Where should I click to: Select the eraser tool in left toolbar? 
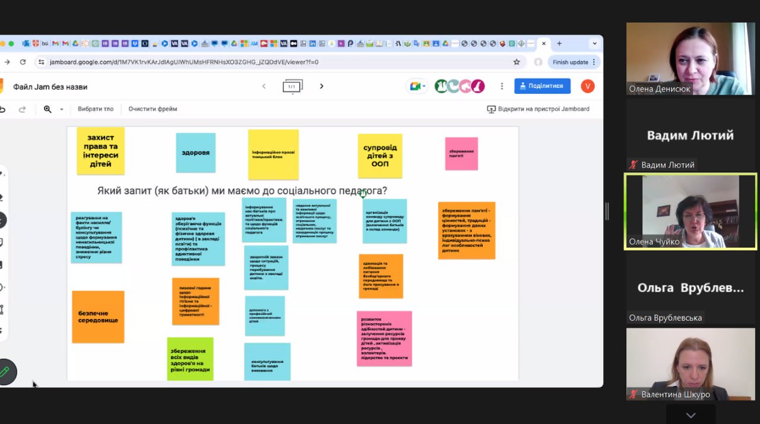click(x=2, y=197)
